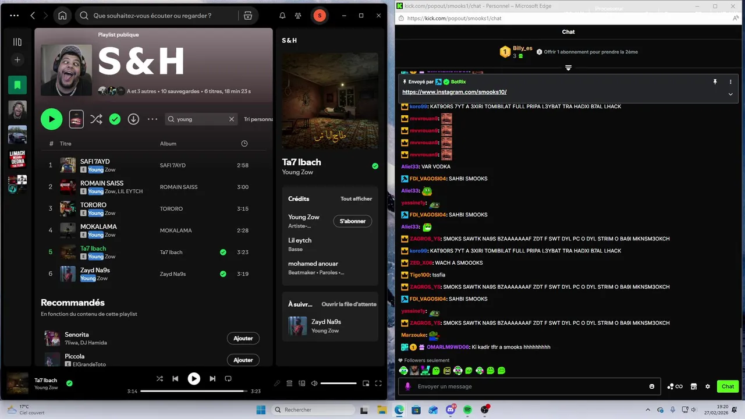Play the S&H playlist
Screen dimensions: 745x419
point(51,119)
